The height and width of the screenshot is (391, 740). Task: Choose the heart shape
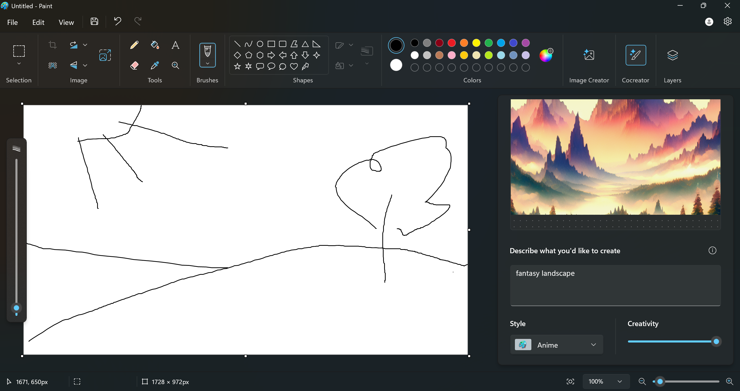pos(294,66)
